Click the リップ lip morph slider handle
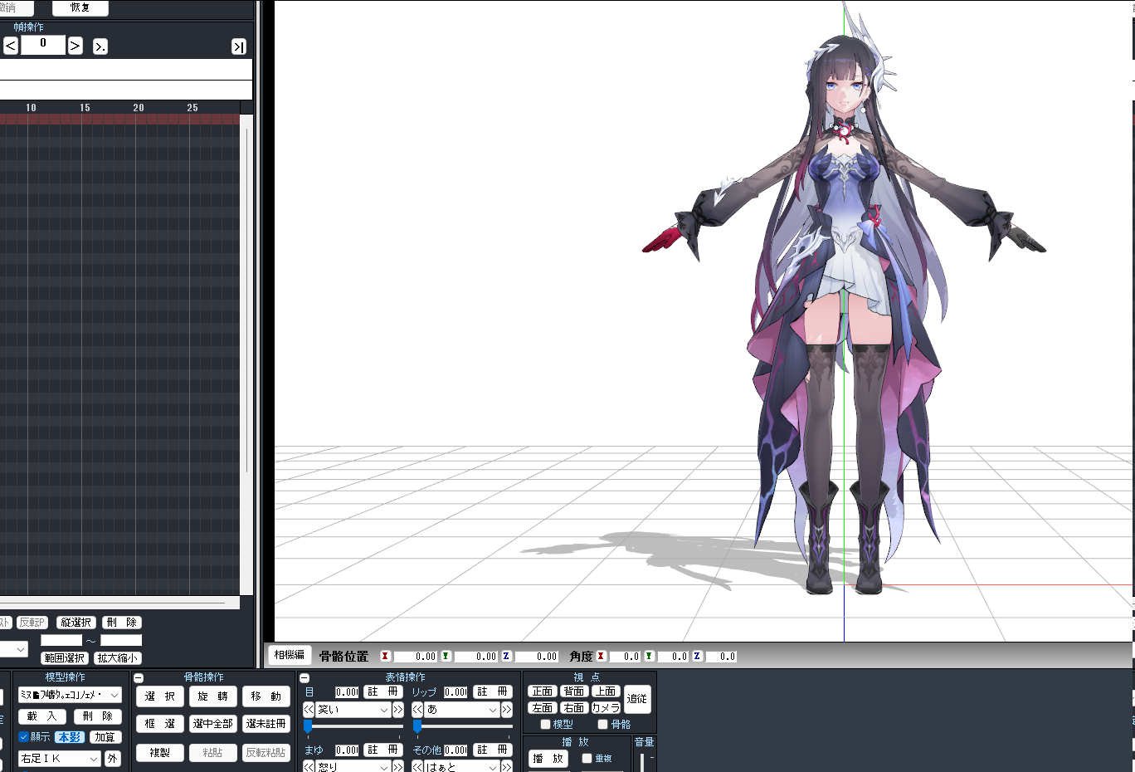 [x=417, y=727]
